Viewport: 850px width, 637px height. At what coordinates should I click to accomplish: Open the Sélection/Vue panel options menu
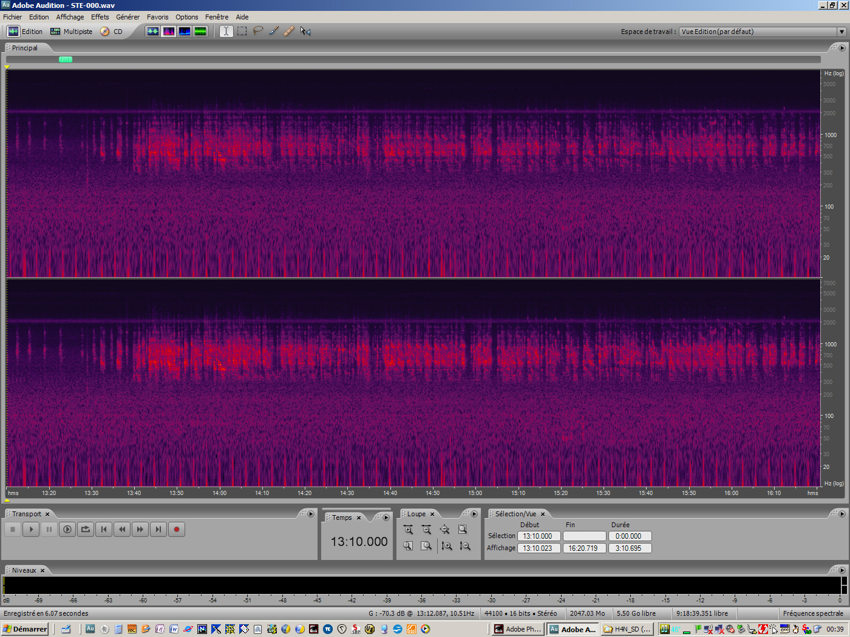pos(841,514)
